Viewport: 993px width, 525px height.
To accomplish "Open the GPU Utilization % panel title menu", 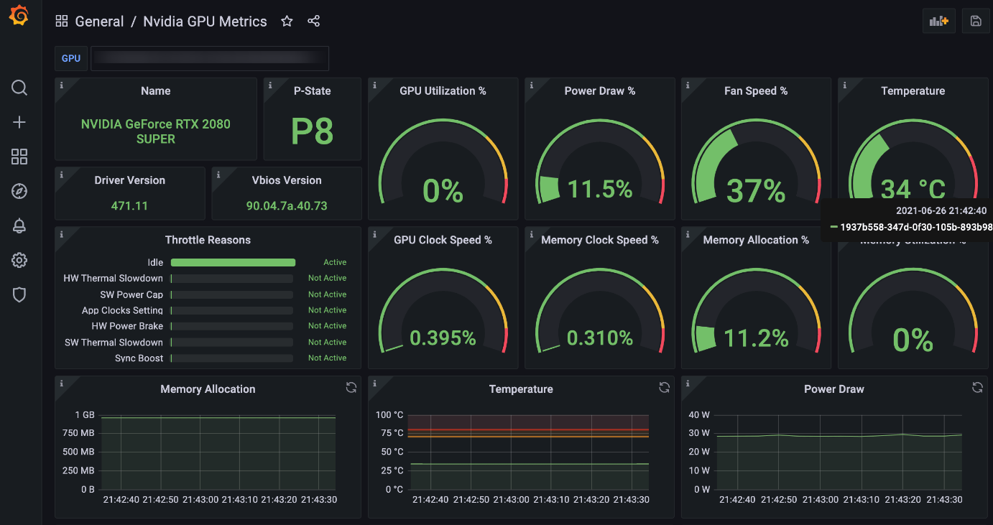I will pos(443,91).
